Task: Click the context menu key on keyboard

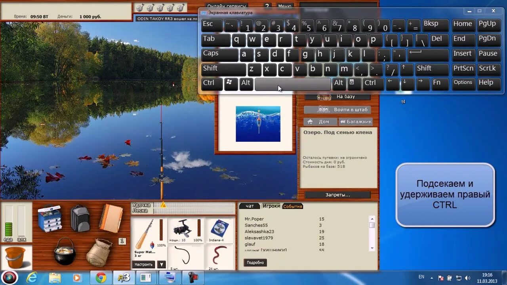Action: [355, 84]
